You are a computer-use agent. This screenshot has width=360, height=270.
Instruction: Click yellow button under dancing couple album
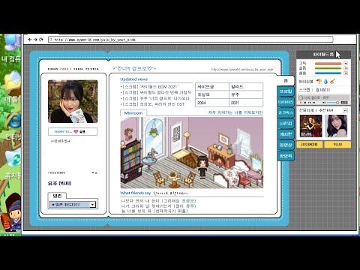(309, 144)
